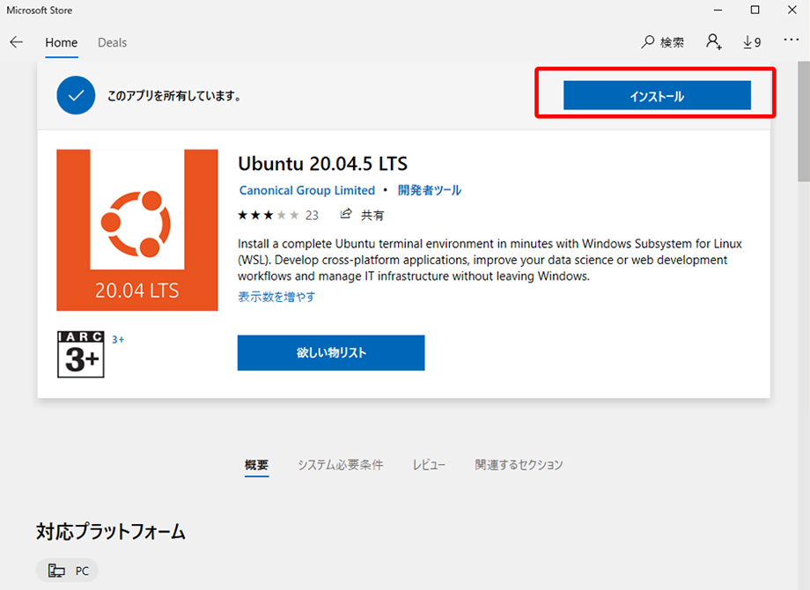
Task: Click the インストール button
Action: point(657,96)
